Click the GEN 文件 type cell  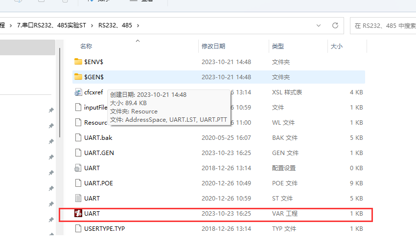[285, 153]
